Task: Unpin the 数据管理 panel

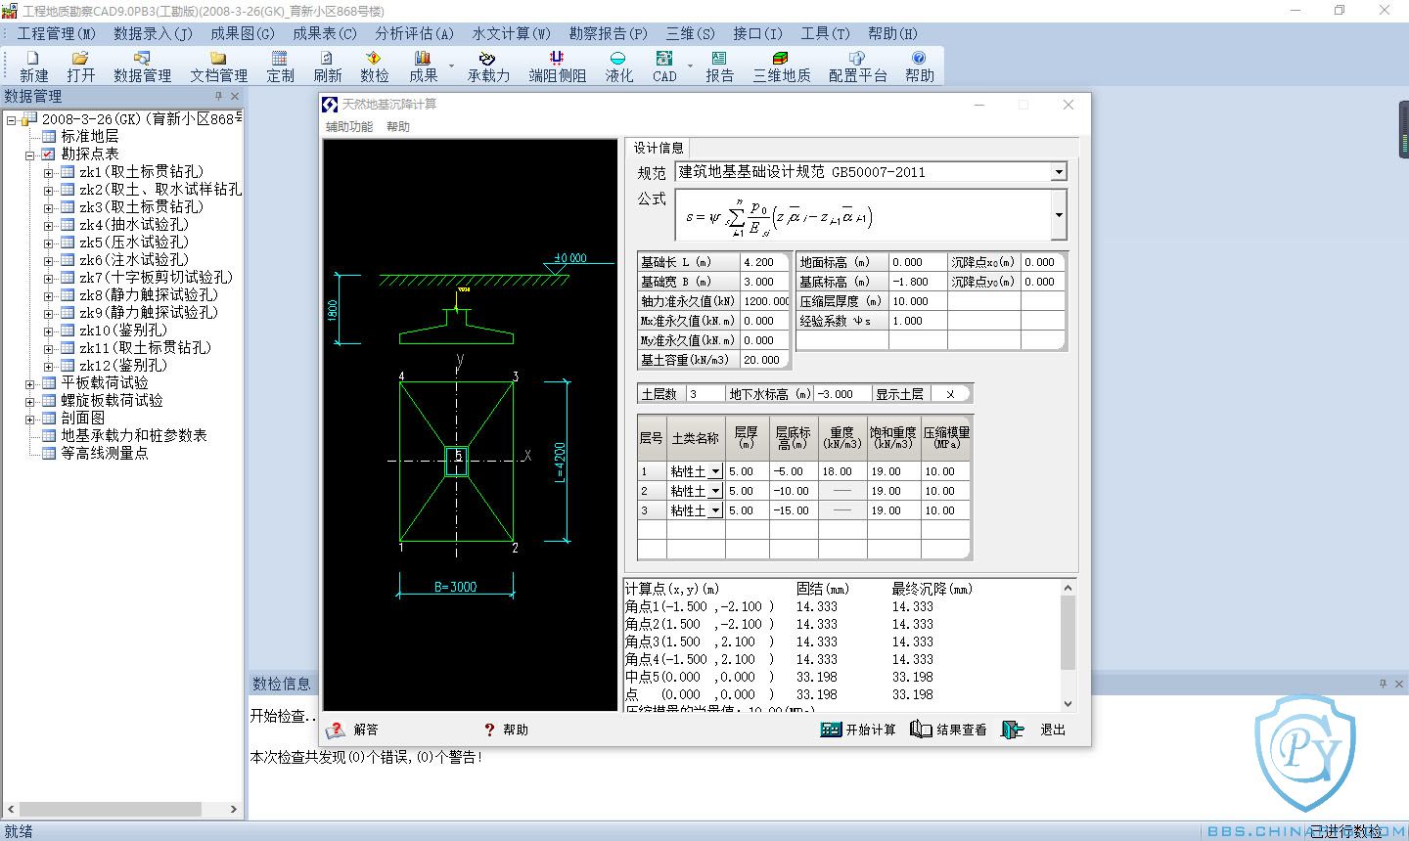Action: [219, 97]
